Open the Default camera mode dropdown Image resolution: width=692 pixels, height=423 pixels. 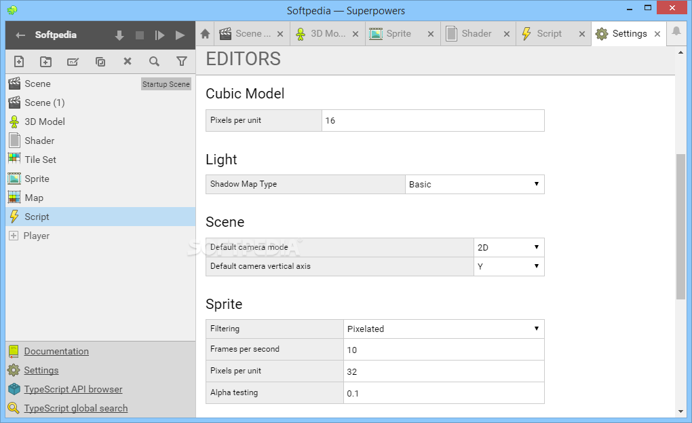[509, 247]
